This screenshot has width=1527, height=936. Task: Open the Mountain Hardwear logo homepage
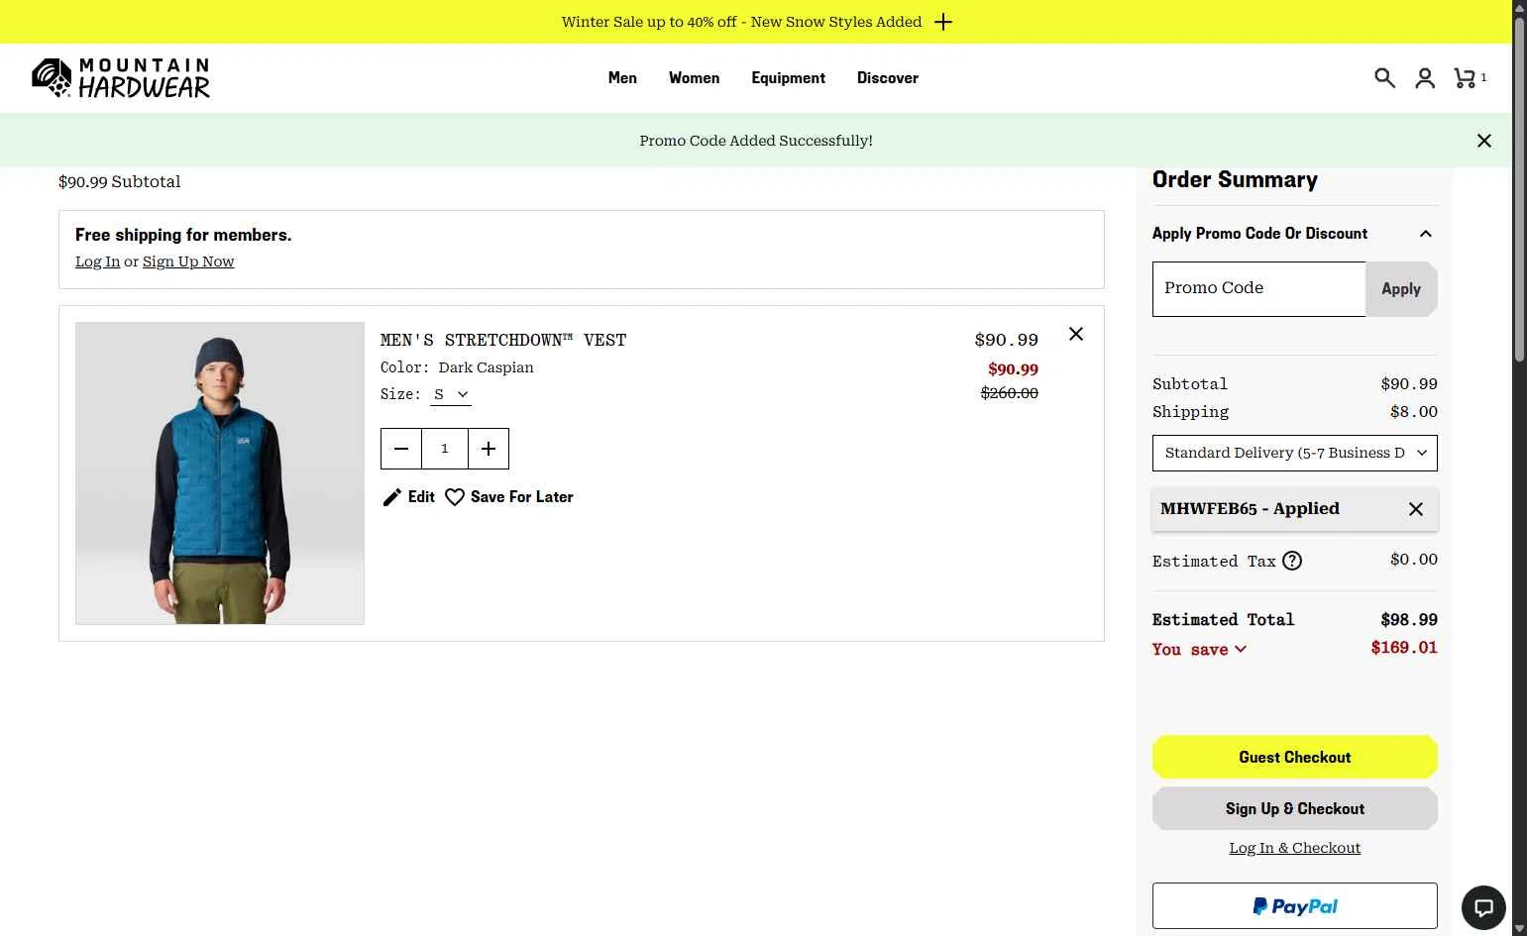coord(121,78)
